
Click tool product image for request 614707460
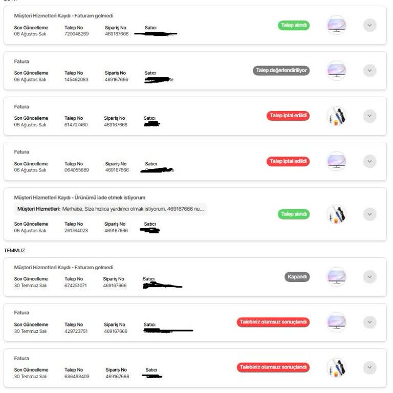[x=336, y=116]
